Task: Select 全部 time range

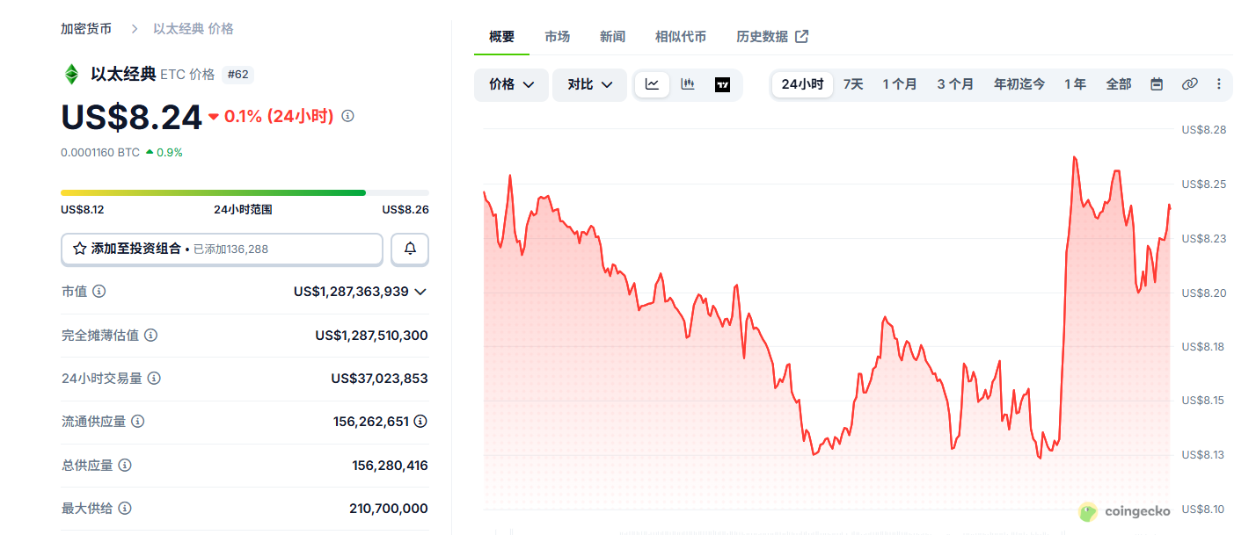Action: click(1119, 84)
